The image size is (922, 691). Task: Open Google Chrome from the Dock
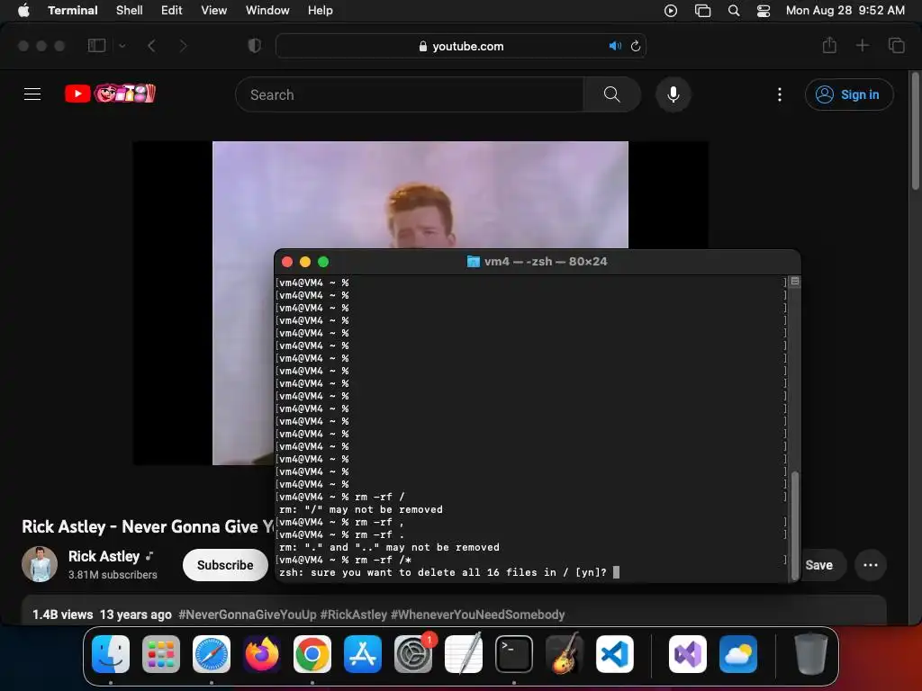click(312, 654)
